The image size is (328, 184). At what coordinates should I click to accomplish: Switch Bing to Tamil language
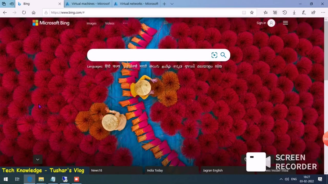pyautogui.click(x=166, y=66)
